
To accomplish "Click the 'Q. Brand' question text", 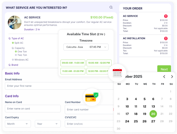I will pyautogui.click(x=13, y=65).
